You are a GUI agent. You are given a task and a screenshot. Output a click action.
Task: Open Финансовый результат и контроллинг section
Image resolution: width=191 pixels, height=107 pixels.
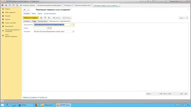click(x=12, y=30)
